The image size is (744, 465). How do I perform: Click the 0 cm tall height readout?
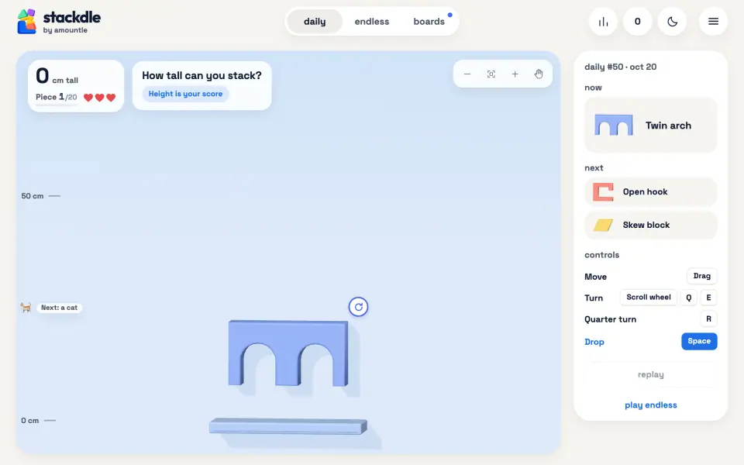57,77
